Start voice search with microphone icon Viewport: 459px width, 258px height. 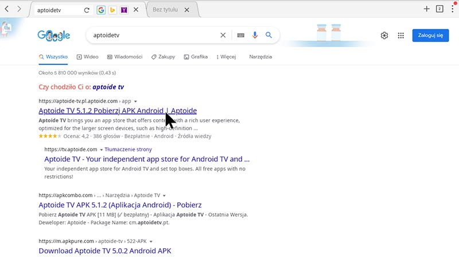[255, 35]
